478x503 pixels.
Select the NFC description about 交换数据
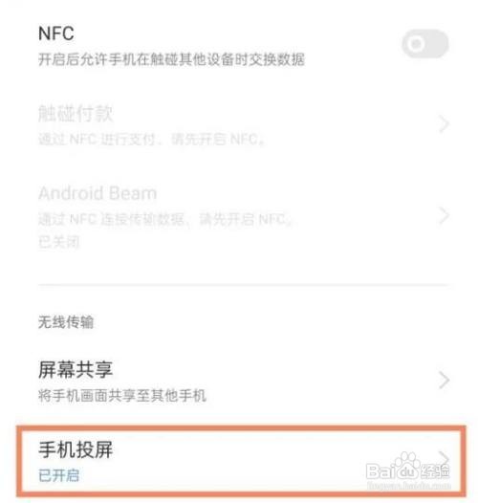(x=171, y=59)
